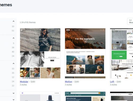The height and width of the screenshot is (101, 133).
Task: Click the Modular theme preview thumbnail
Action: tap(40, 53)
